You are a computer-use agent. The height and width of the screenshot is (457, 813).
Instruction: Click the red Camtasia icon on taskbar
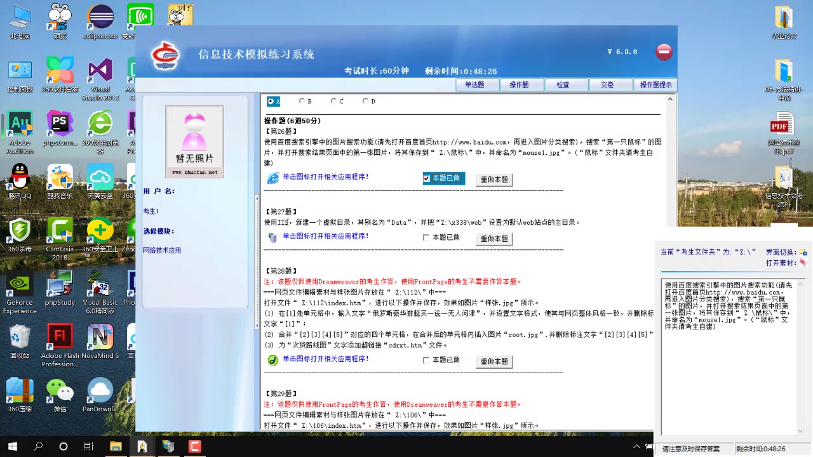pyautogui.click(x=194, y=446)
